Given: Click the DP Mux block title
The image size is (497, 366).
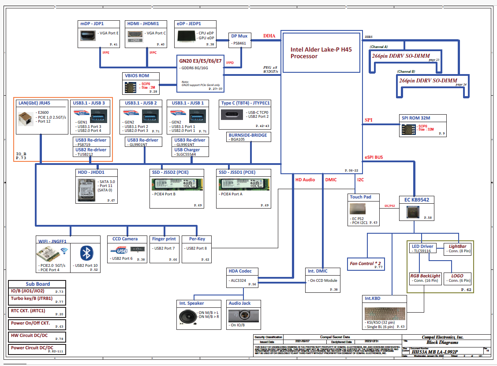Looking at the screenshot, I should [x=239, y=36].
